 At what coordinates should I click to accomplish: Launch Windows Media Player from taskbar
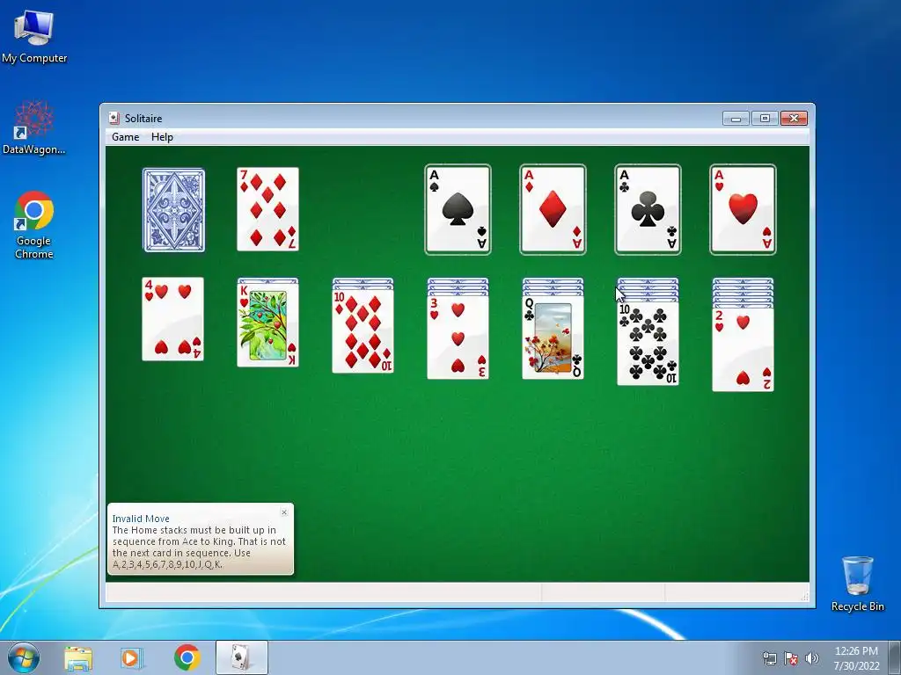(x=131, y=657)
